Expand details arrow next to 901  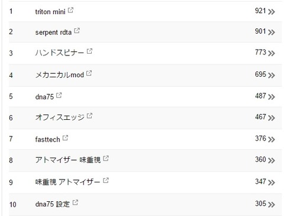tap(272, 32)
